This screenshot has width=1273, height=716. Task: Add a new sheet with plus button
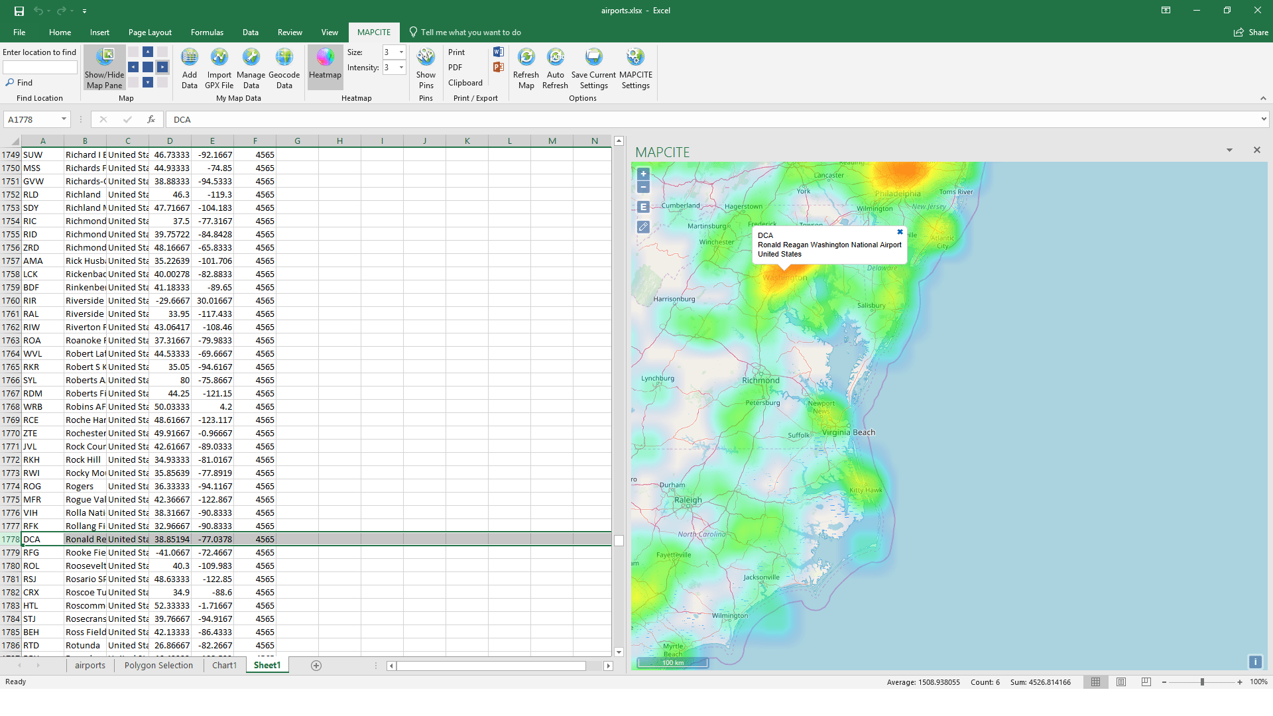click(x=316, y=666)
